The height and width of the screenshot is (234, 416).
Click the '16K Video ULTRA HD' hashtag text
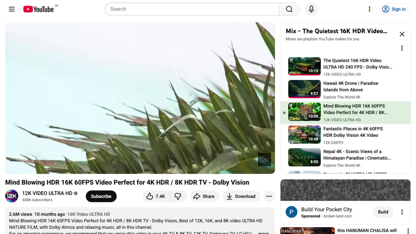coord(88,214)
